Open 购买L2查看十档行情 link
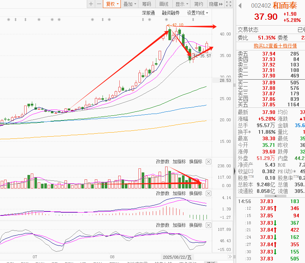Screen dimensions: 305x263 pyautogui.click(x=275, y=46)
